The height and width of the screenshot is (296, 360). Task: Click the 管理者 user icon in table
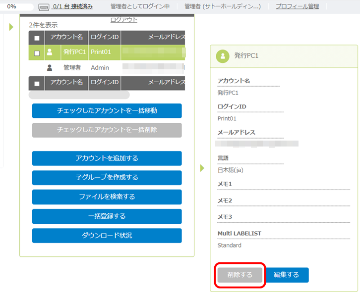point(50,68)
